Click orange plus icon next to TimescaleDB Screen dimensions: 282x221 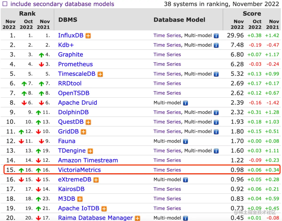100,74
